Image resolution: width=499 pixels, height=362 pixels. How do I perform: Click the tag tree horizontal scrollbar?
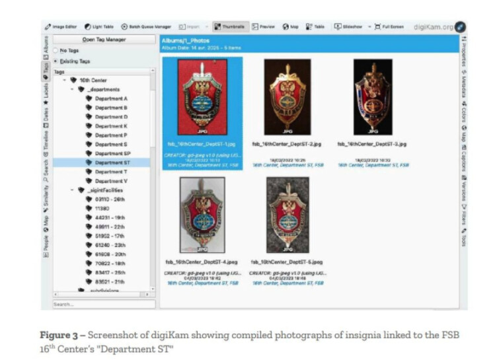[100, 295]
